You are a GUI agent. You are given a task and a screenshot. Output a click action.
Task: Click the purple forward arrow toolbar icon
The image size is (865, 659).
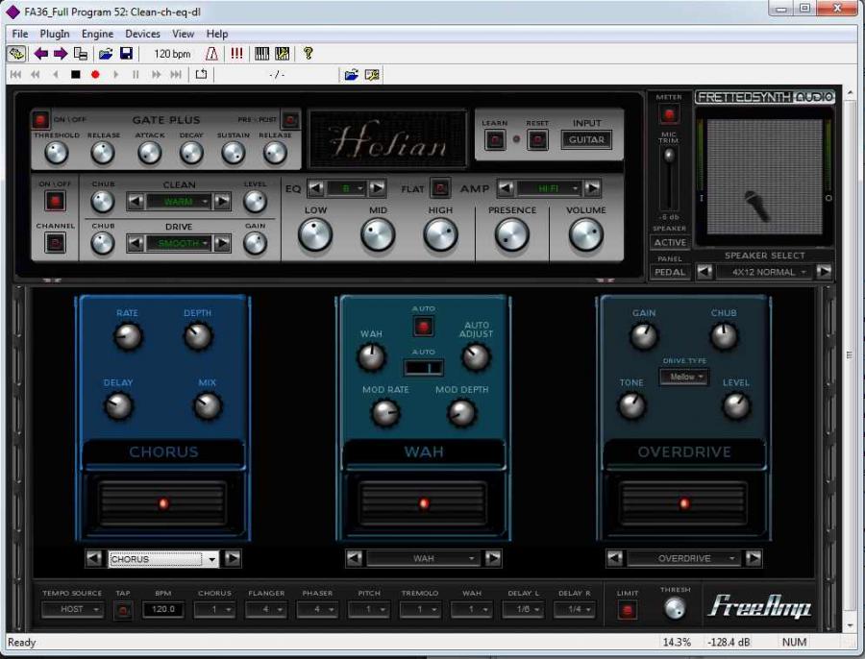(61, 54)
